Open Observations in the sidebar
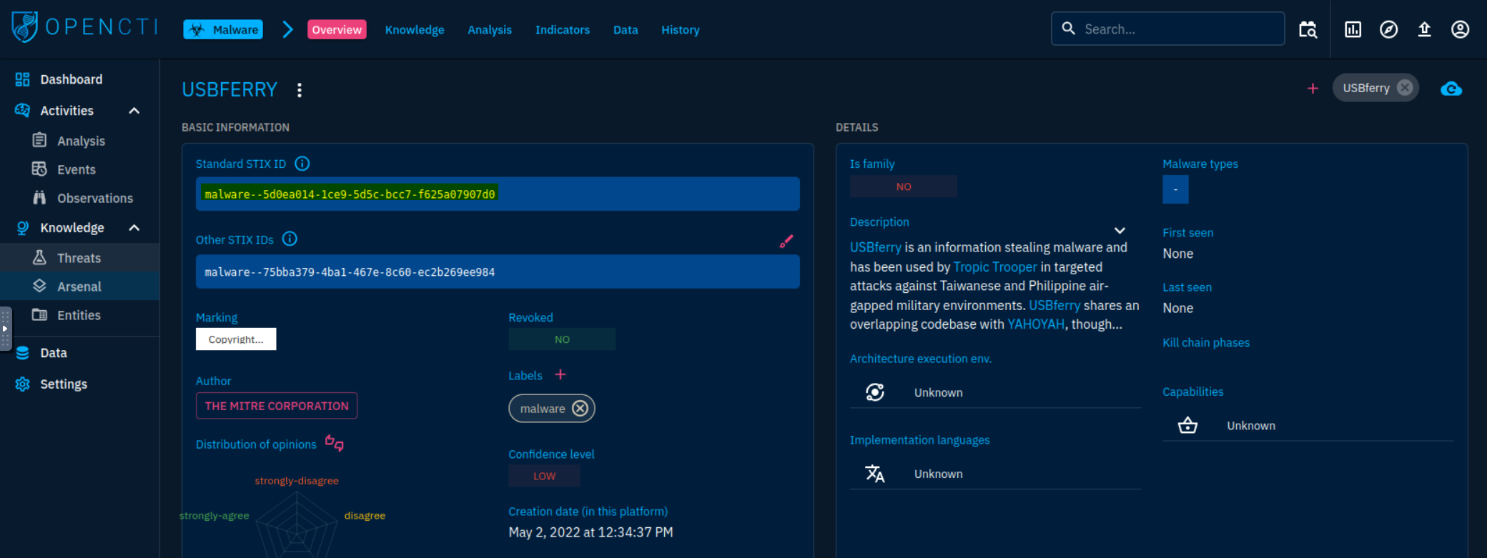This screenshot has height=558, width=1487. [79, 198]
